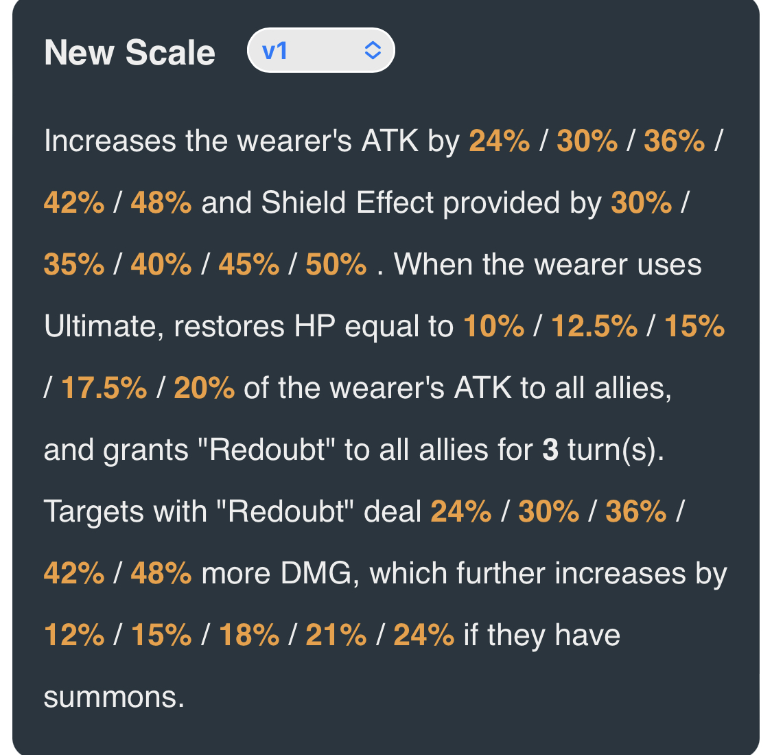
Task: Click the 45% Shield Effect value
Action: click(x=249, y=264)
